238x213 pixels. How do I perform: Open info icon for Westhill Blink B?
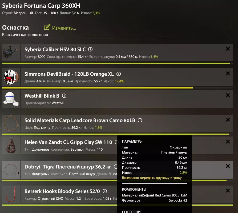tap(64, 96)
